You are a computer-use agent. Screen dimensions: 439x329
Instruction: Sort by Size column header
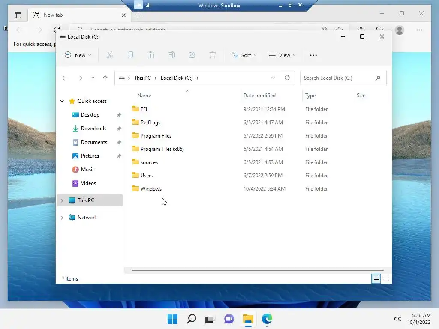(x=361, y=96)
